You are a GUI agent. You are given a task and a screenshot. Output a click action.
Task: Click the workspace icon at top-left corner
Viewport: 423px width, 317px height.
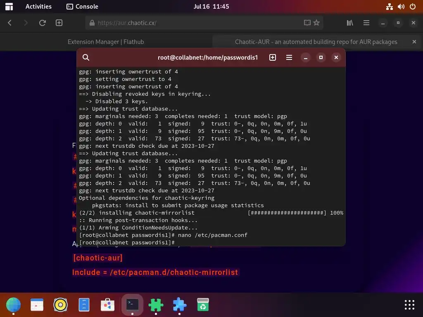click(x=9, y=7)
